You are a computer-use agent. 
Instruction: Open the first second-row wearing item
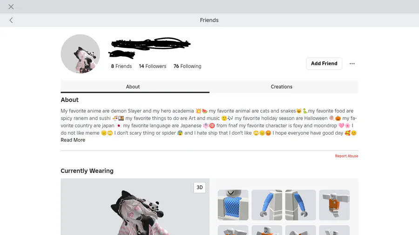click(x=233, y=230)
